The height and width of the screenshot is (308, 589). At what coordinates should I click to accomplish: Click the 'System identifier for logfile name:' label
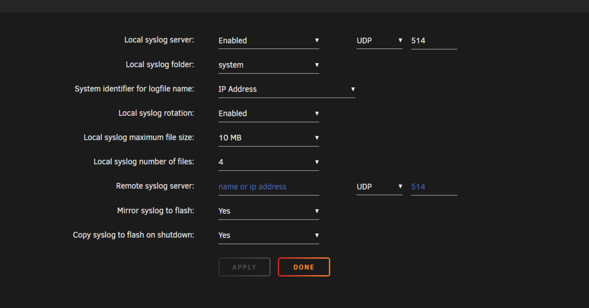[134, 89]
